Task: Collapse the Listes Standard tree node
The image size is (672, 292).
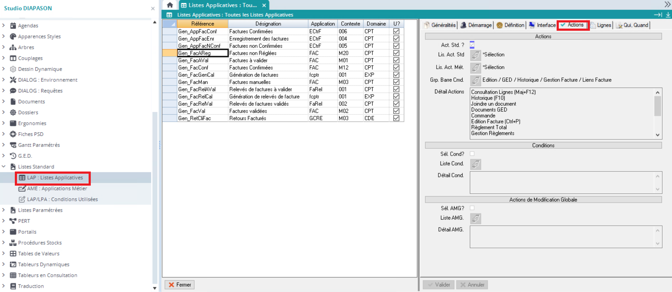Action: pos(4,167)
